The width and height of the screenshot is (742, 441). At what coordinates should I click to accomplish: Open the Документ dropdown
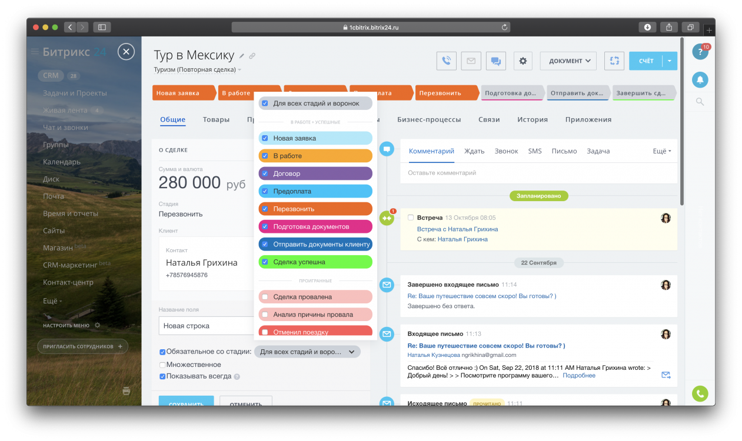coord(568,61)
